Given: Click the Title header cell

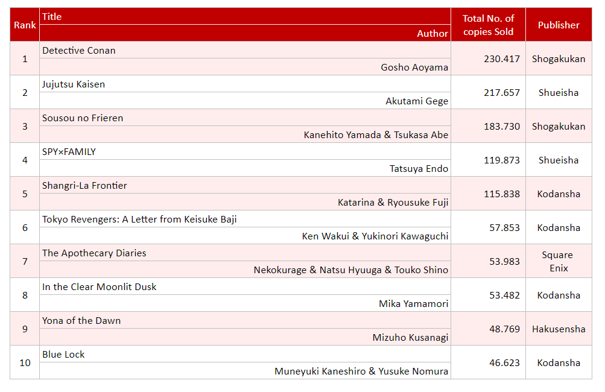Looking at the screenshot, I should 245,17.
